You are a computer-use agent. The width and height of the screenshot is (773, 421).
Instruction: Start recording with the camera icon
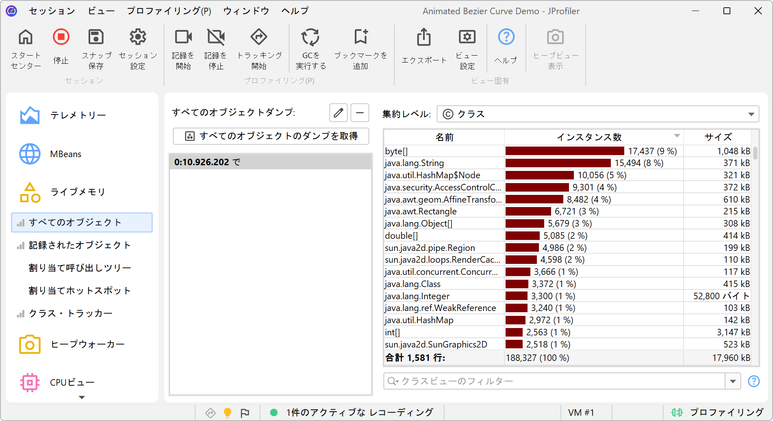(x=183, y=37)
